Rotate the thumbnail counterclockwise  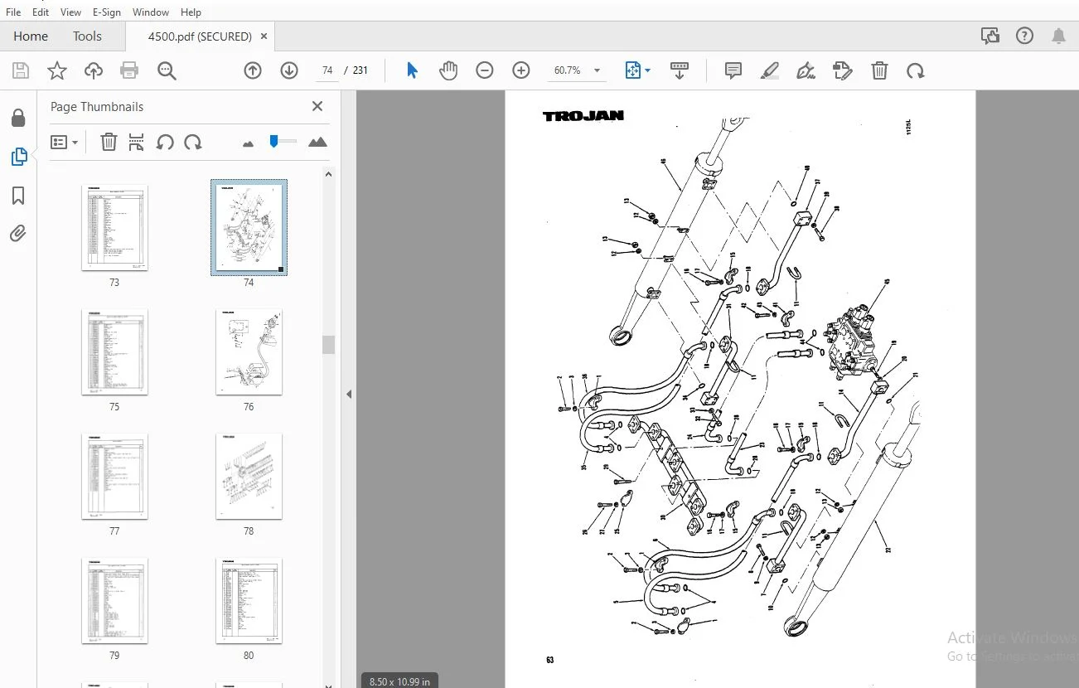click(165, 143)
